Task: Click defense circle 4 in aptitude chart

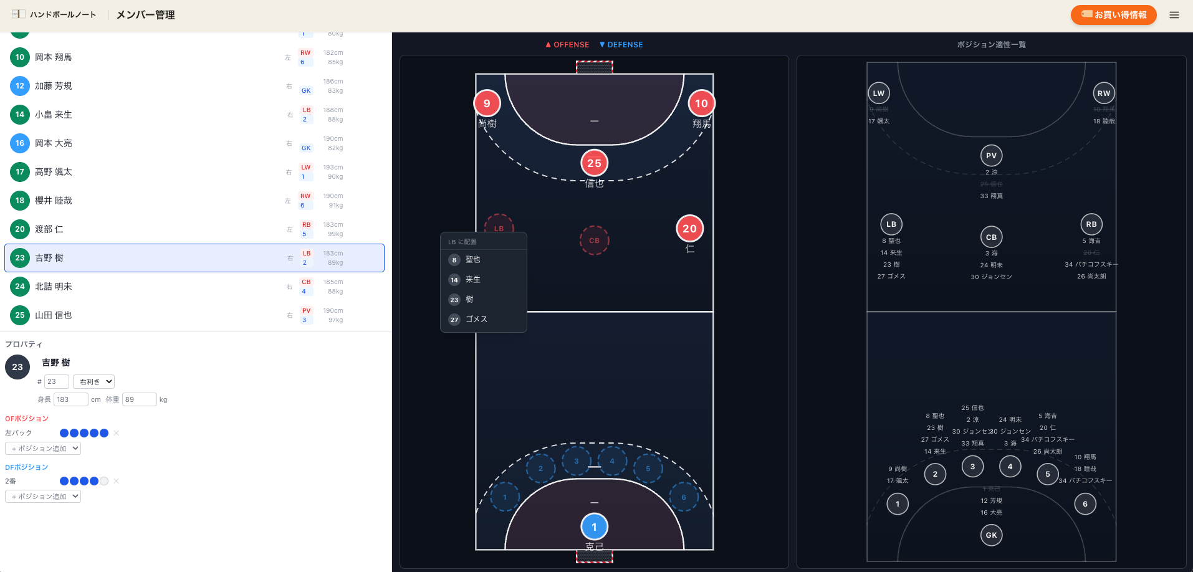Action: pos(1010,467)
